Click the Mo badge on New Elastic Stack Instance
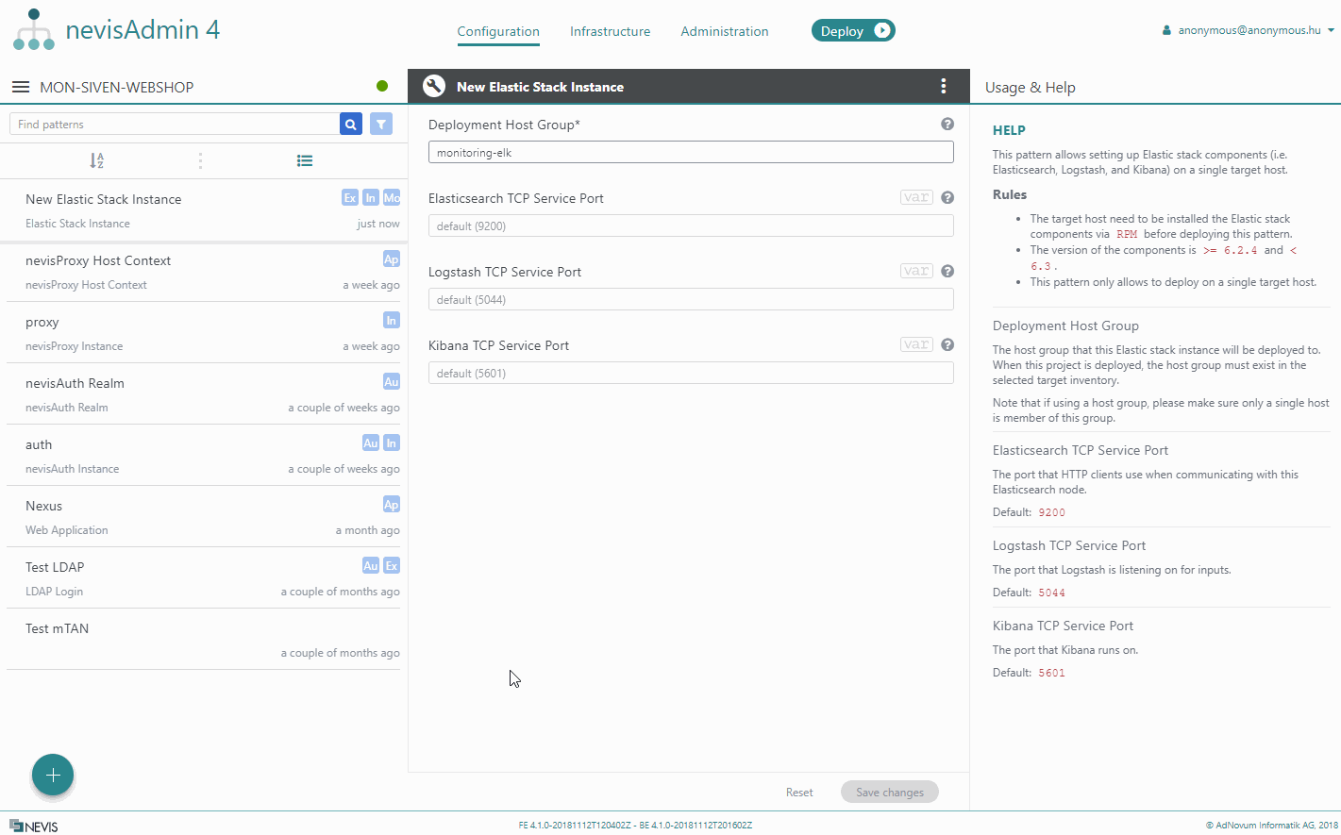 [x=392, y=197]
